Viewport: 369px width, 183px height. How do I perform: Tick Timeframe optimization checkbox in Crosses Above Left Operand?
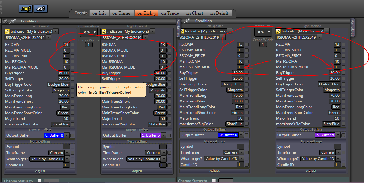[x=72, y=153]
